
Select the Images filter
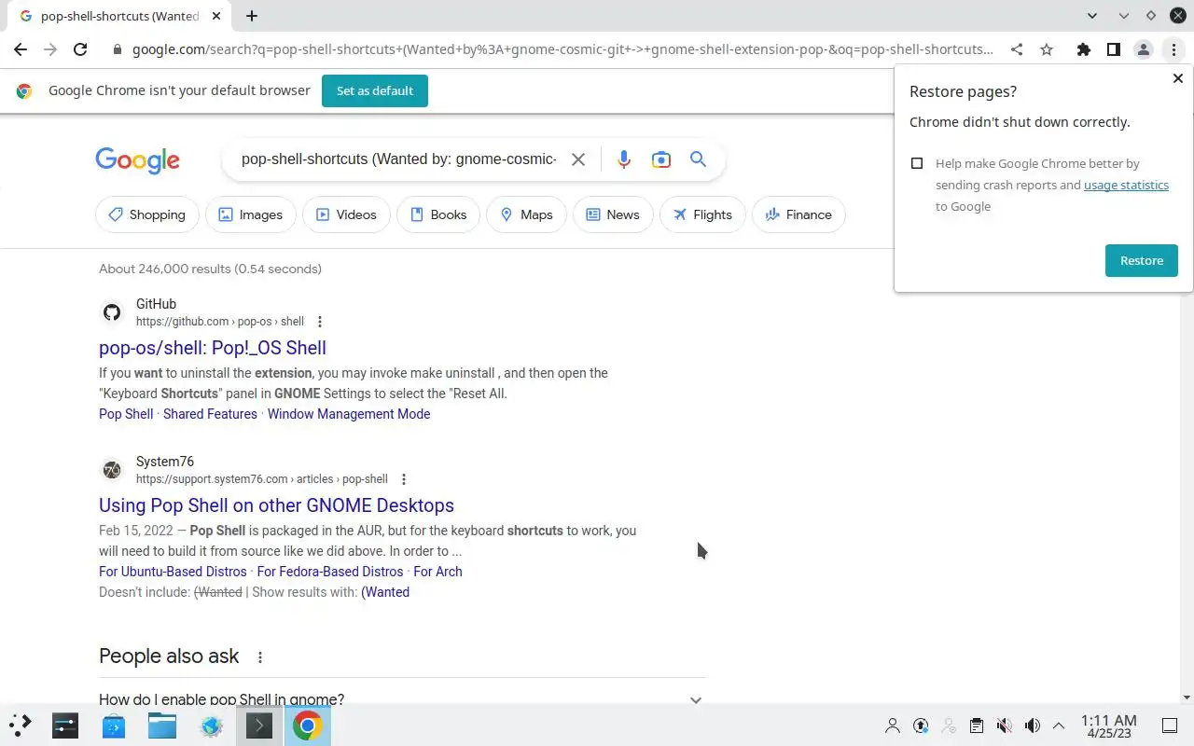(251, 214)
